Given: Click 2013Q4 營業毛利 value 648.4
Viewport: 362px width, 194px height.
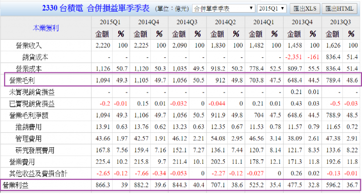Looking at the screenshot, I should [295, 80].
